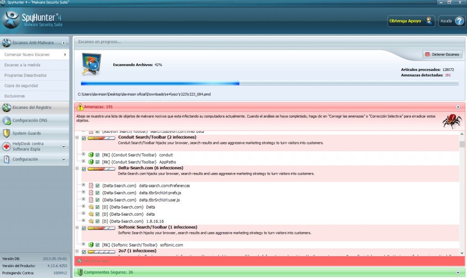Toggle checkbox for AppPaths entry
The width and height of the screenshot is (467, 278).
[98, 162]
